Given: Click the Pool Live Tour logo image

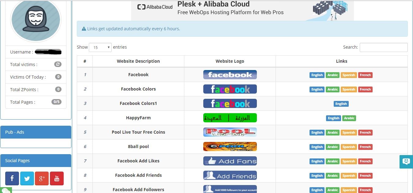Looking at the screenshot, I should 230,132.
